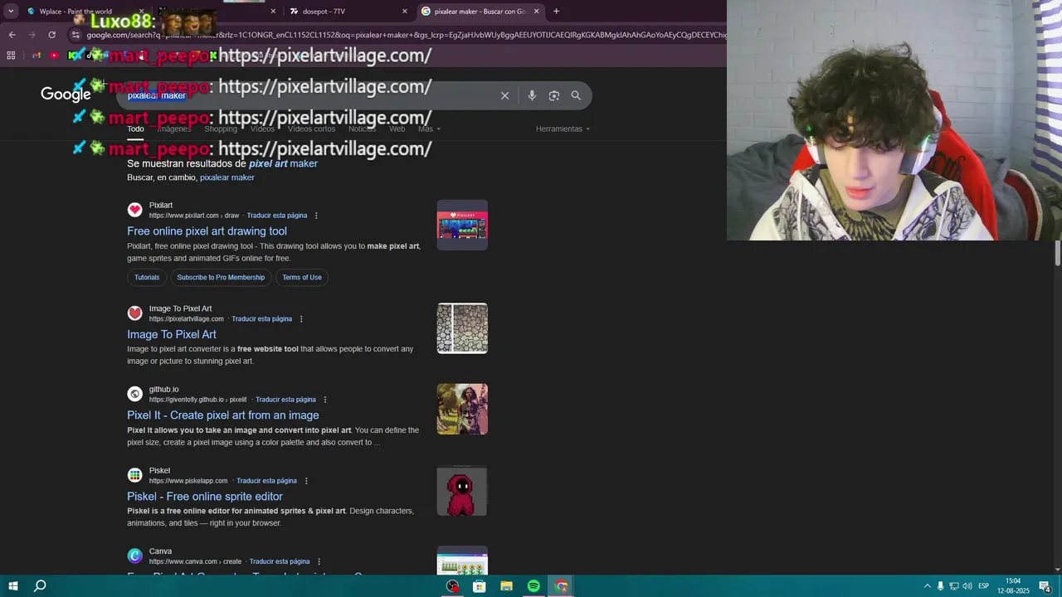The height and width of the screenshot is (597, 1062).
Task: Go to the Google logo homepage
Action: (66, 95)
